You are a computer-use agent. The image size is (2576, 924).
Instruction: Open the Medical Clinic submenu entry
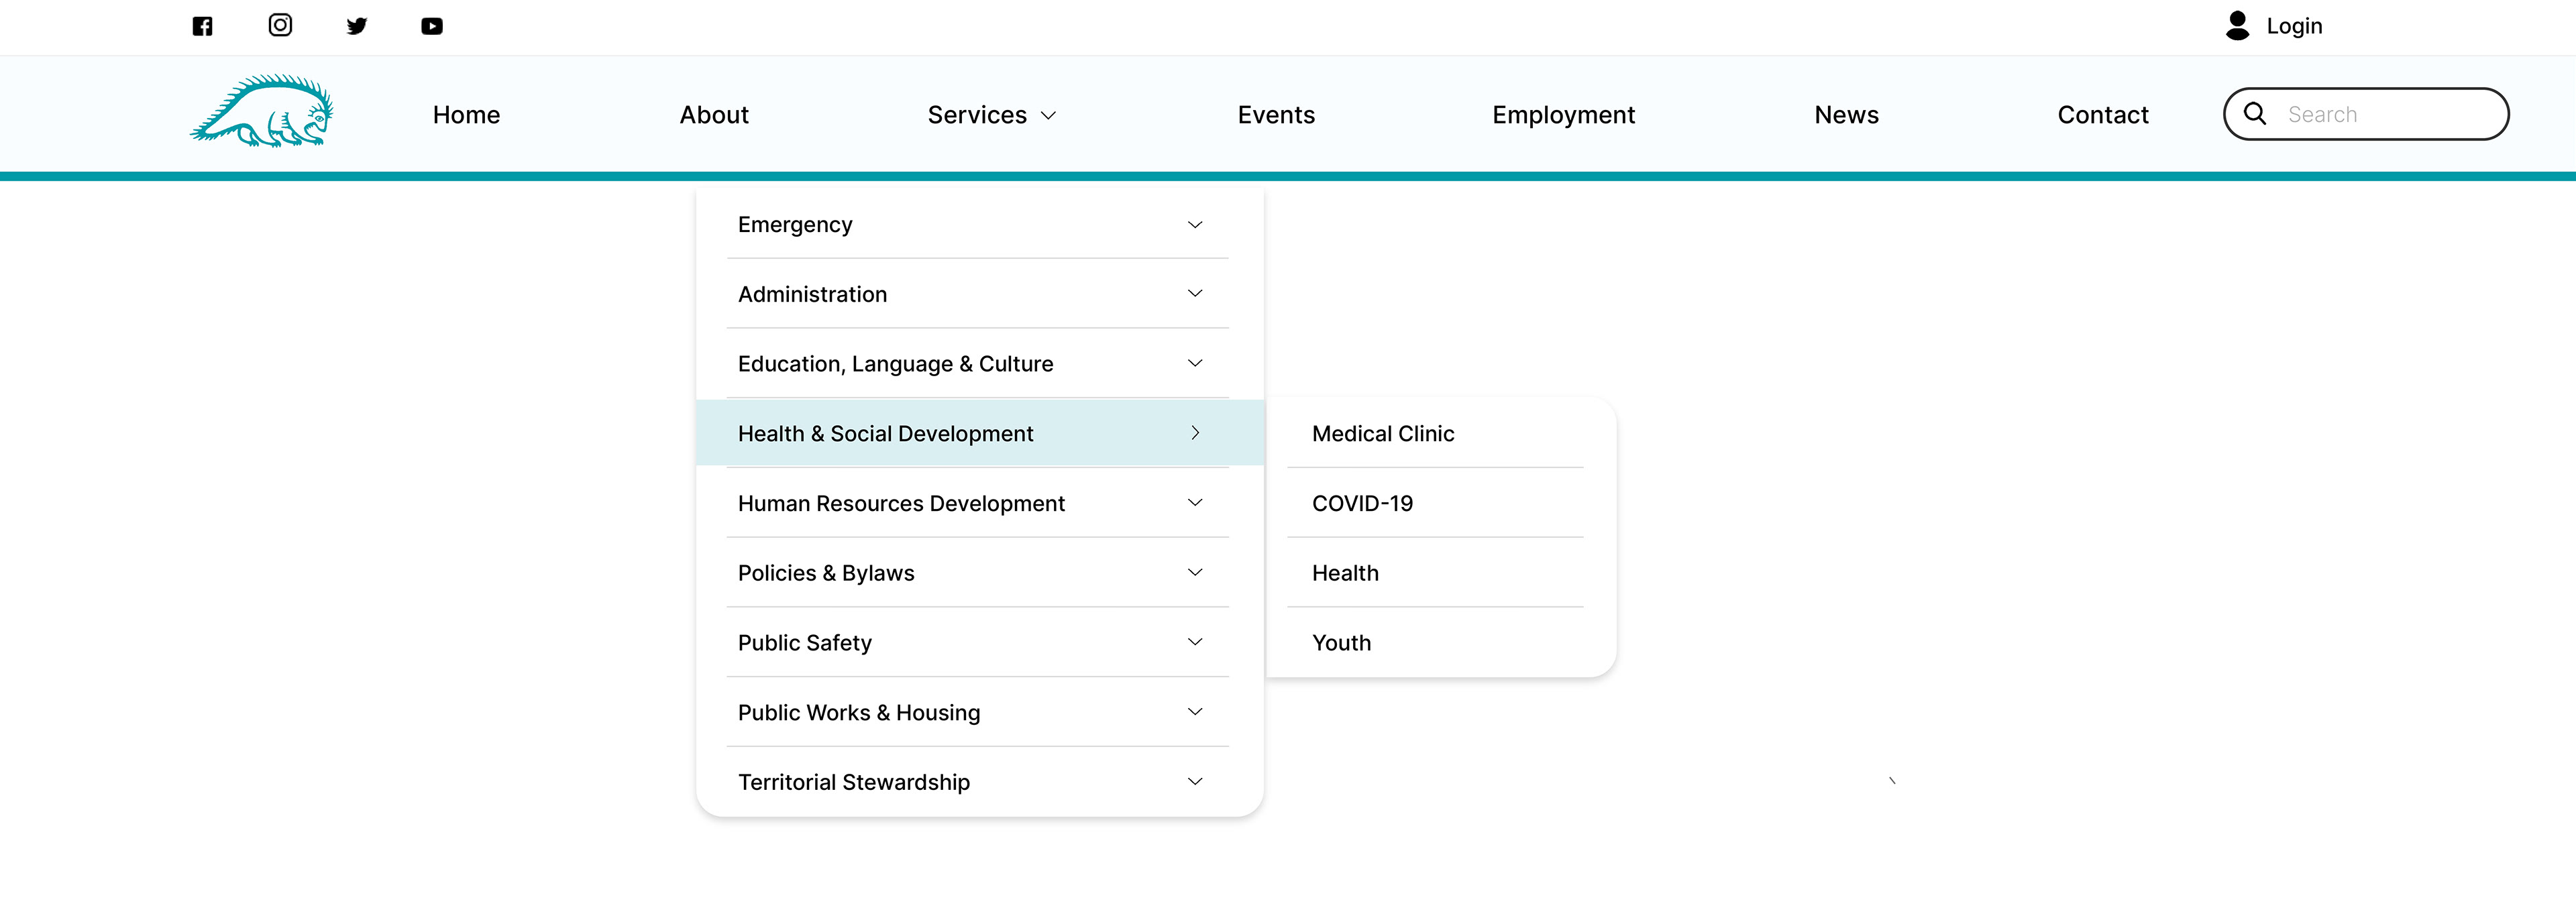[x=1382, y=434]
